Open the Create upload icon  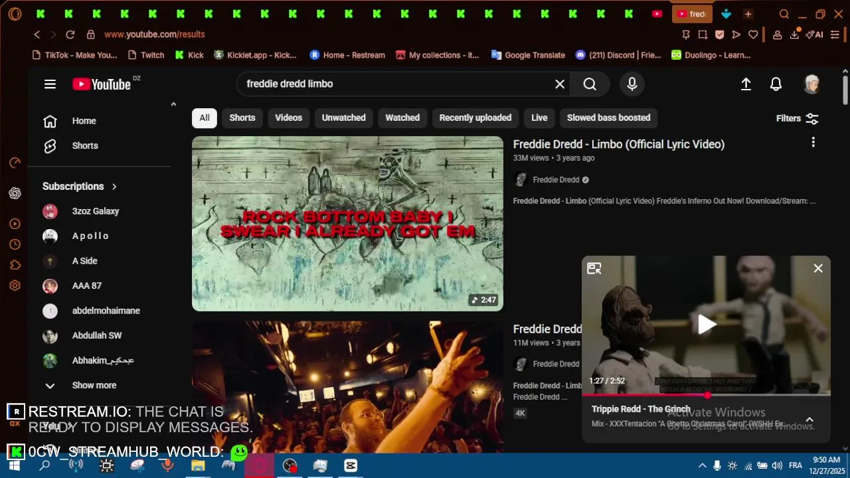pyautogui.click(x=746, y=84)
